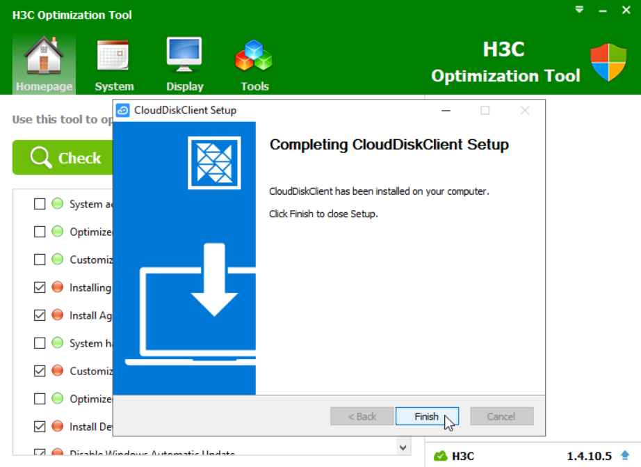
Task: Toggle the 'System a...' checkbox
Action: tap(40, 204)
